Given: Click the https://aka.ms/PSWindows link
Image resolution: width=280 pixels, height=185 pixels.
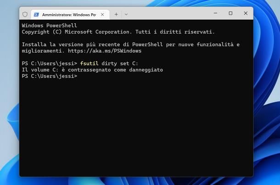Looking at the screenshot, I should 105,51.
